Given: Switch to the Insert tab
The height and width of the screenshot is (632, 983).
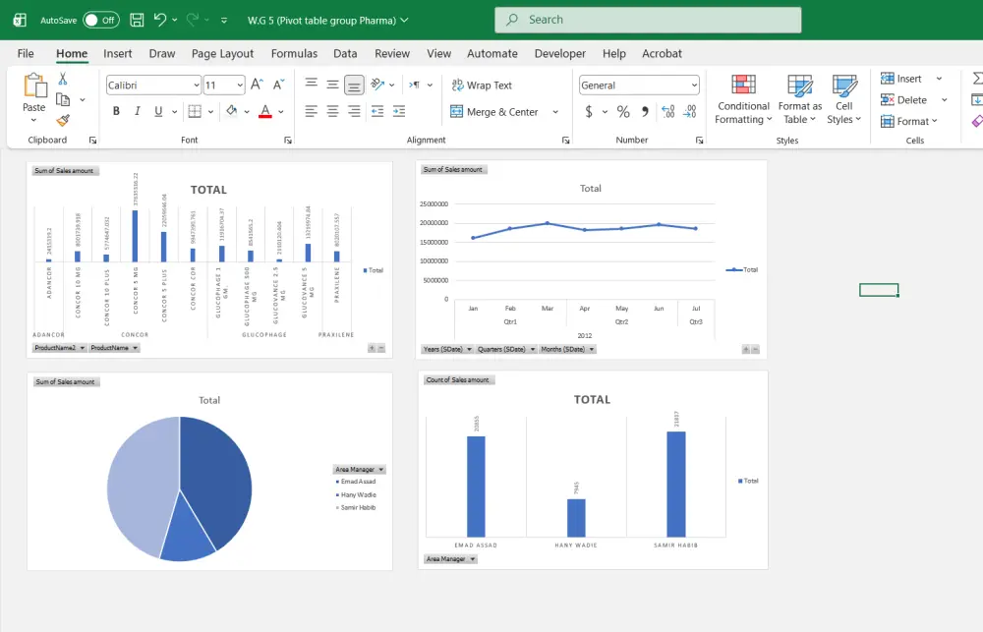Looking at the screenshot, I should (118, 53).
